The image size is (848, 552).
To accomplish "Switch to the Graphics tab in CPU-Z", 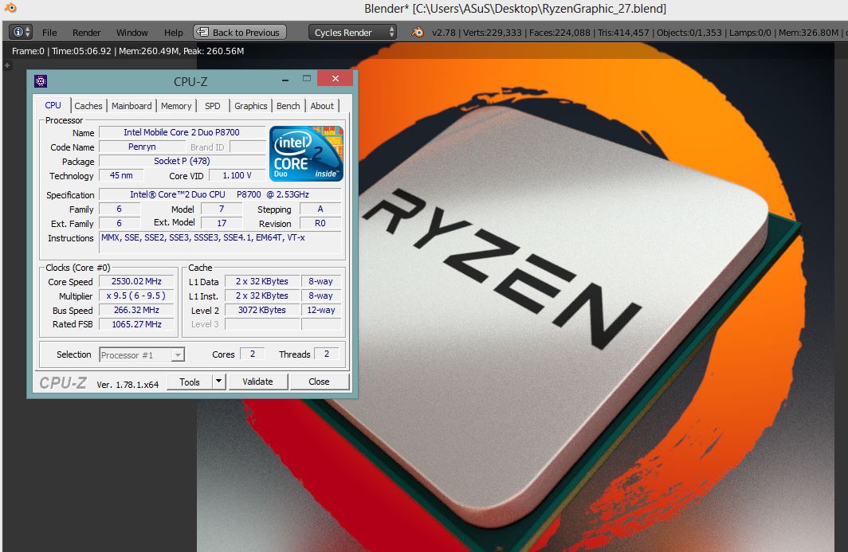I will (x=250, y=106).
